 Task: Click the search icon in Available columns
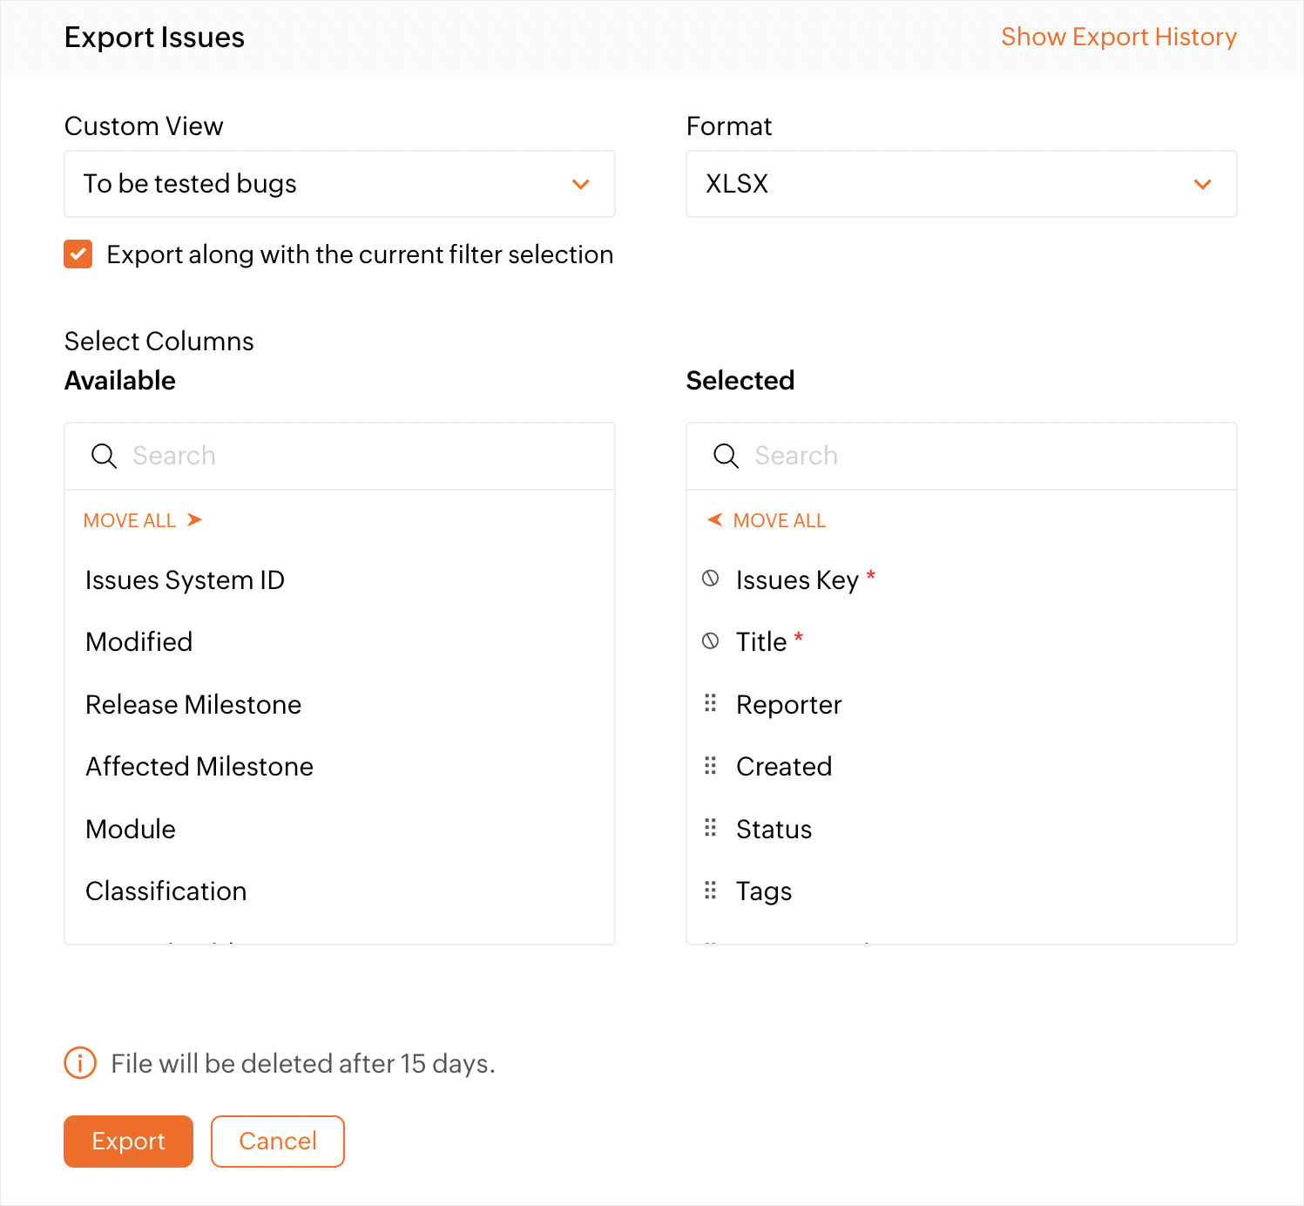click(105, 456)
